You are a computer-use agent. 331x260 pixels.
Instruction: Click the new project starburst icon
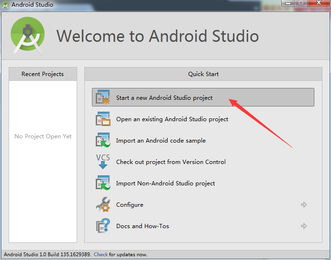[103, 97]
